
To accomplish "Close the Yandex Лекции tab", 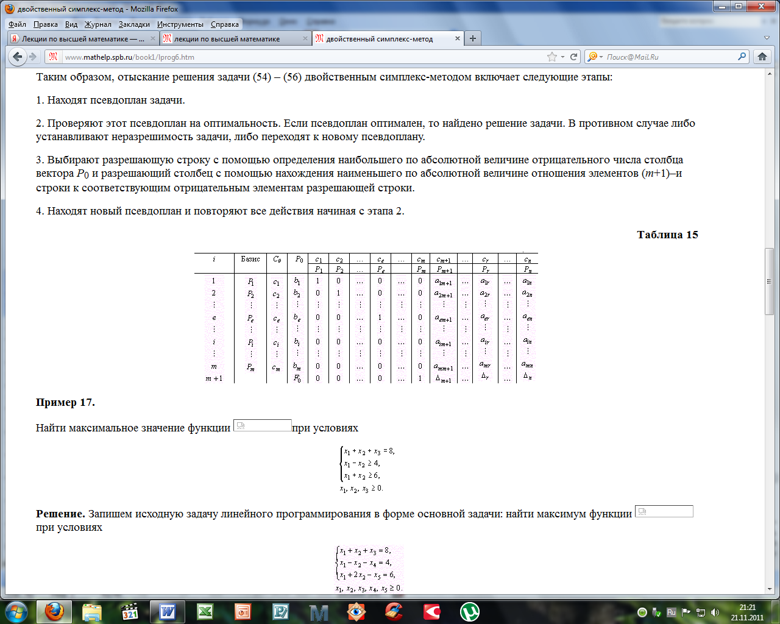I will (x=153, y=38).
